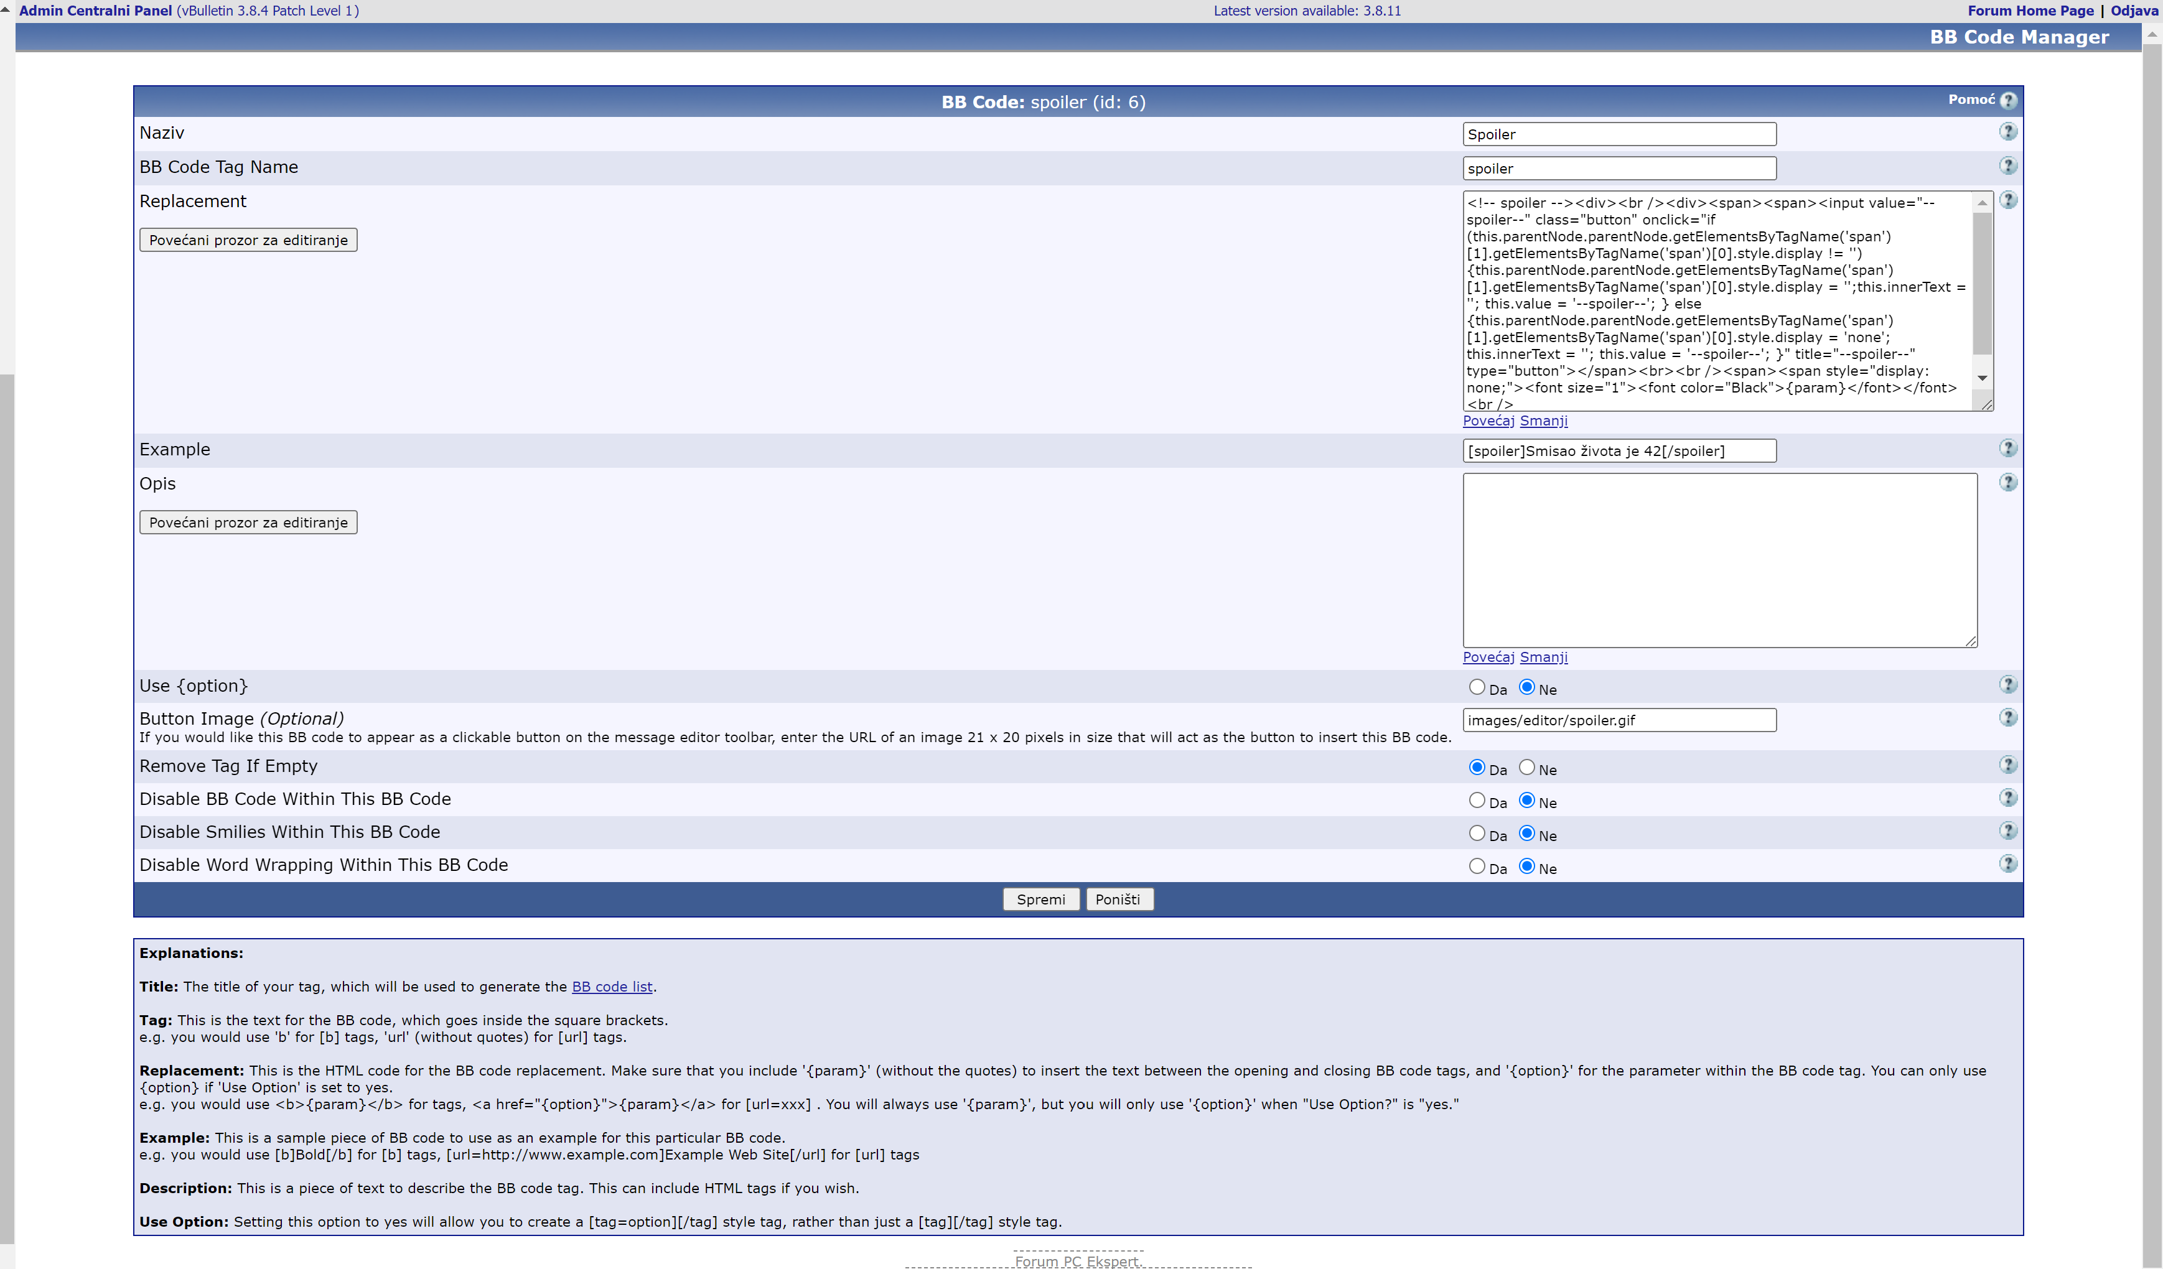Image resolution: width=2163 pixels, height=1269 pixels.
Task: Select Da for Use {option}
Action: point(1477,687)
